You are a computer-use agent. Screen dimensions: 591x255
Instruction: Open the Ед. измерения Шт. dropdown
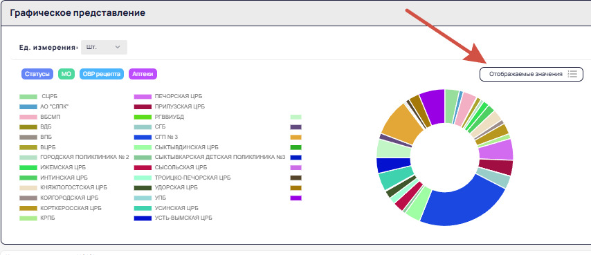point(104,48)
